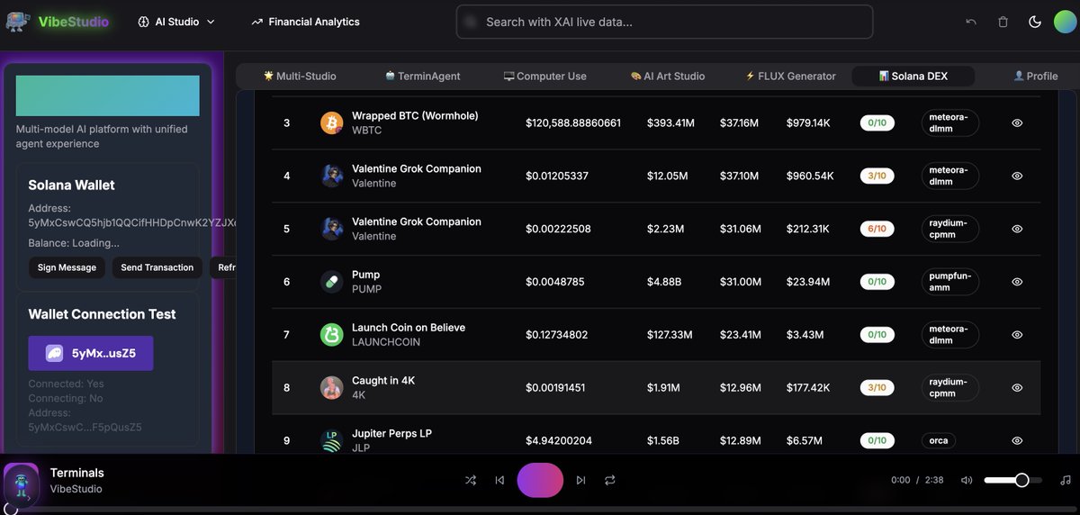Click the Solana wallet address text
Viewport: 1080px width, 515px height.
pos(132,222)
